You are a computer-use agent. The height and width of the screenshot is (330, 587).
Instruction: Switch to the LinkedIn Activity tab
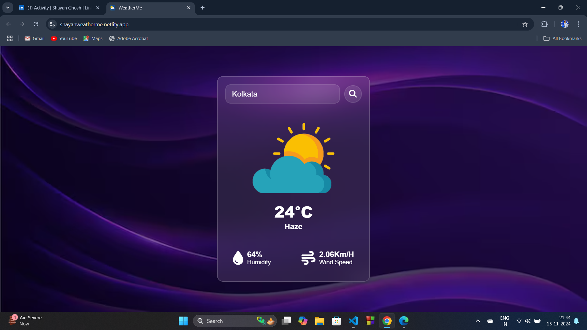coord(59,8)
